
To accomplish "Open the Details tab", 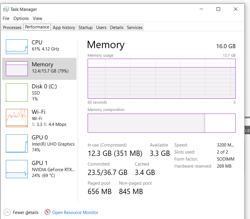I will coord(117,28).
